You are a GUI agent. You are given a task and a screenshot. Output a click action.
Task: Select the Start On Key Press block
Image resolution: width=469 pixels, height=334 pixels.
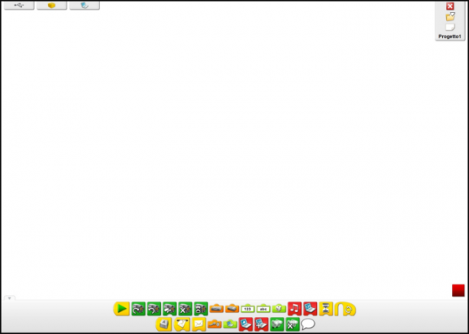pos(163,324)
